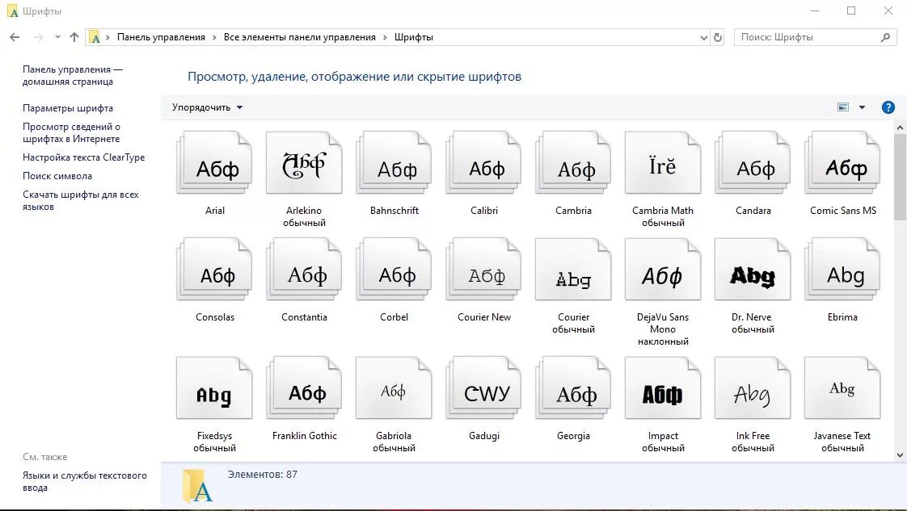907x511 pixels.
Task: Click the vertical scrollbar thumb
Action: pyautogui.click(x=900, y=177)
